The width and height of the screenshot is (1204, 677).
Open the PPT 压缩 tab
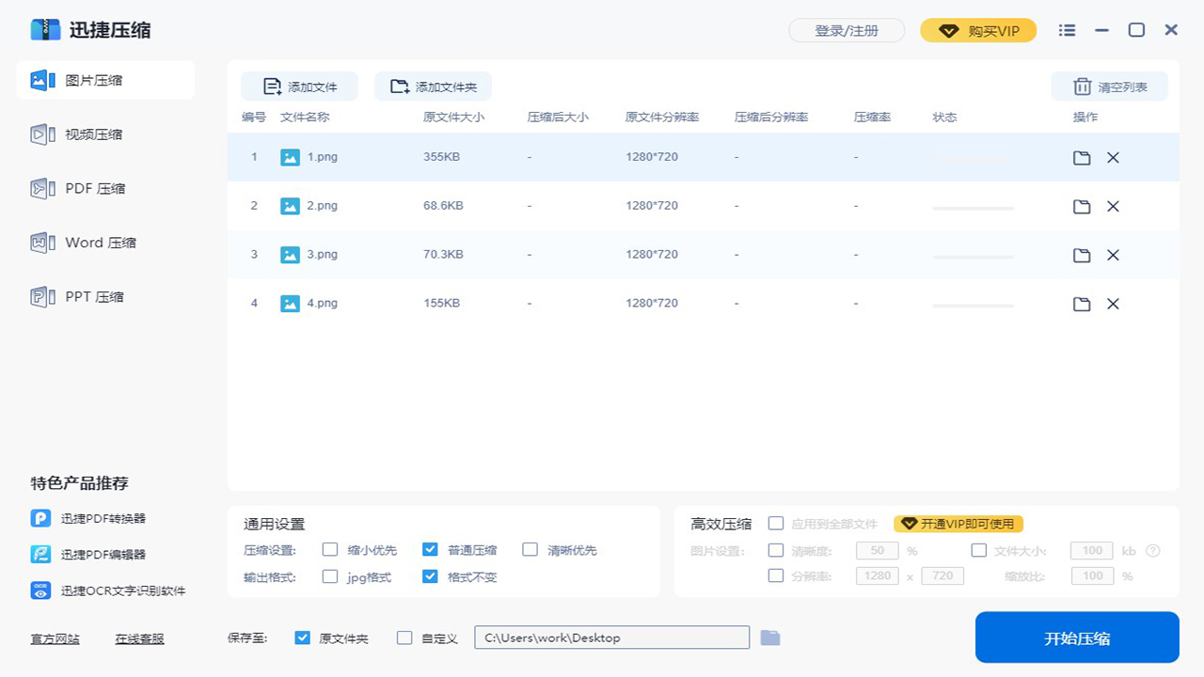click(105, 296)
